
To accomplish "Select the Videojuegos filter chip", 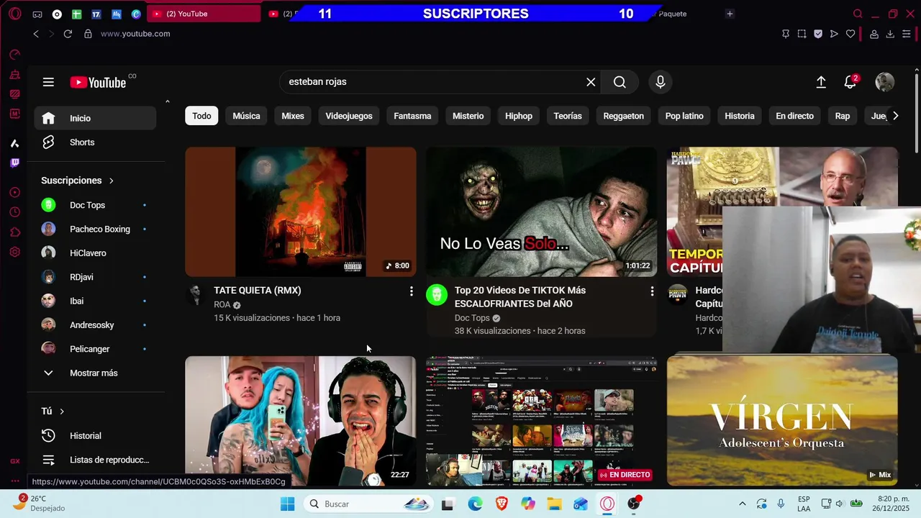I will [x=349, y=116].
